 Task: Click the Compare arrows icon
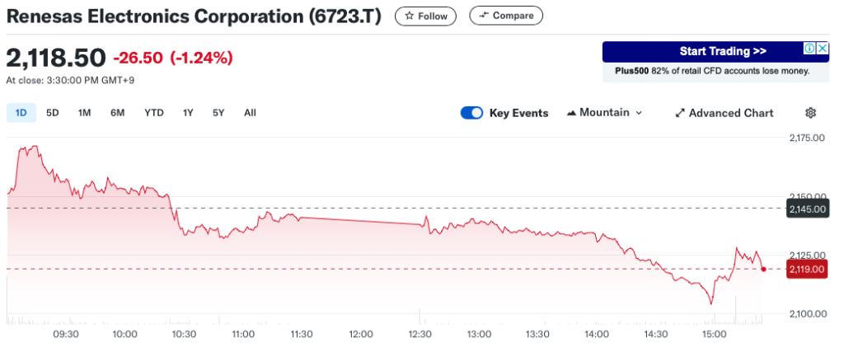(484, 16)
